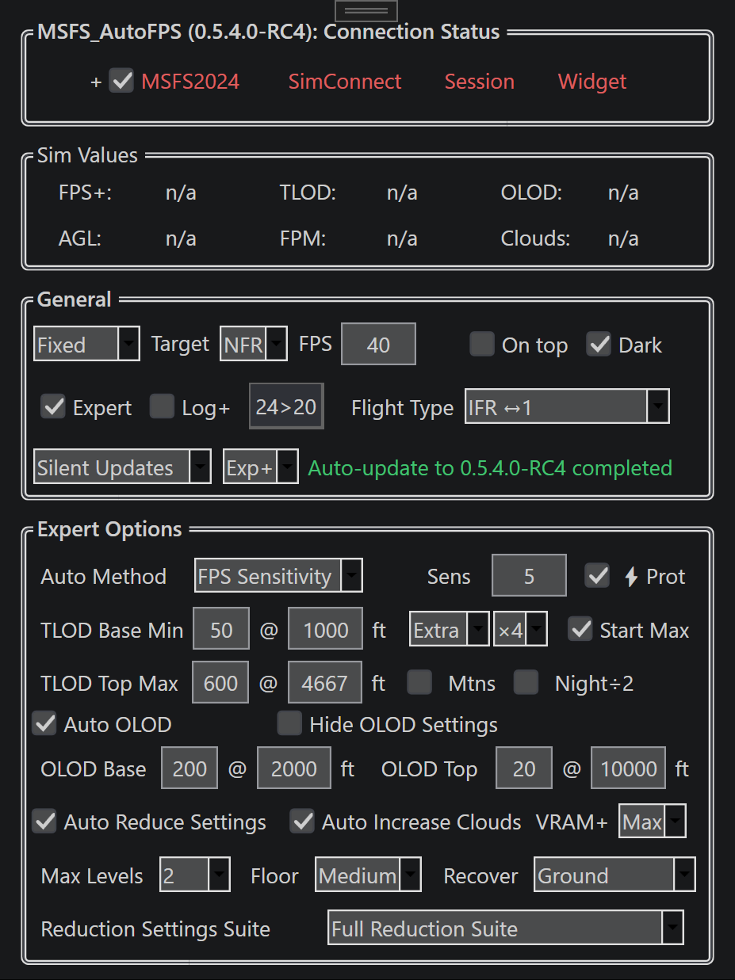Check Hide OLOD Settings

tap(290, 723)
